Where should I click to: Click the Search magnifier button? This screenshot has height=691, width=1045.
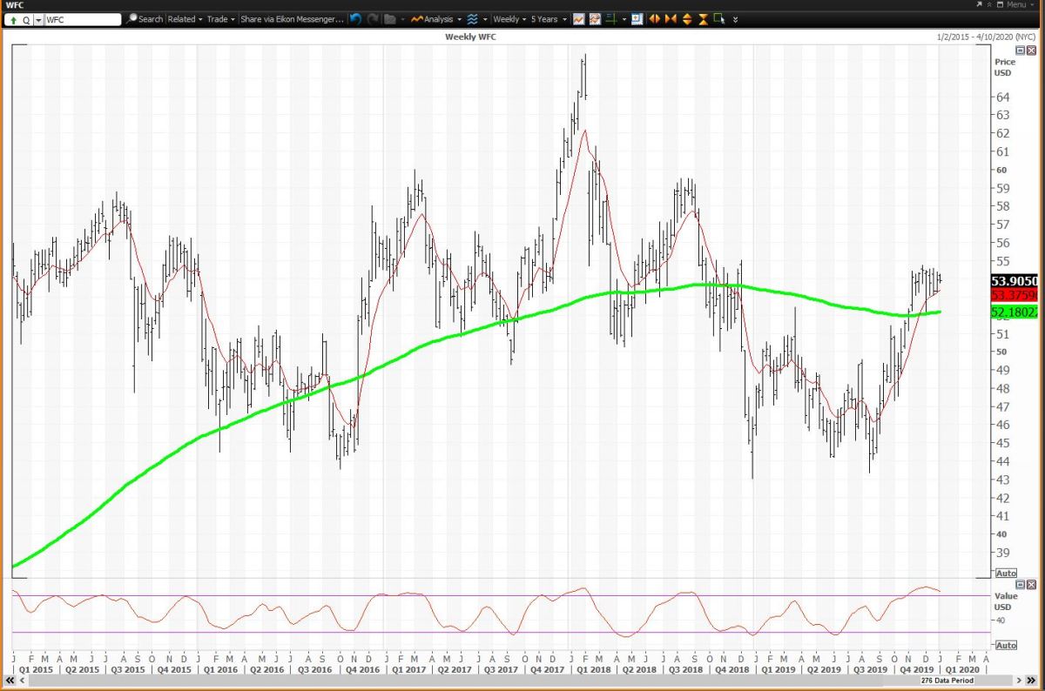pyautogui.click(x=145, y=19)
